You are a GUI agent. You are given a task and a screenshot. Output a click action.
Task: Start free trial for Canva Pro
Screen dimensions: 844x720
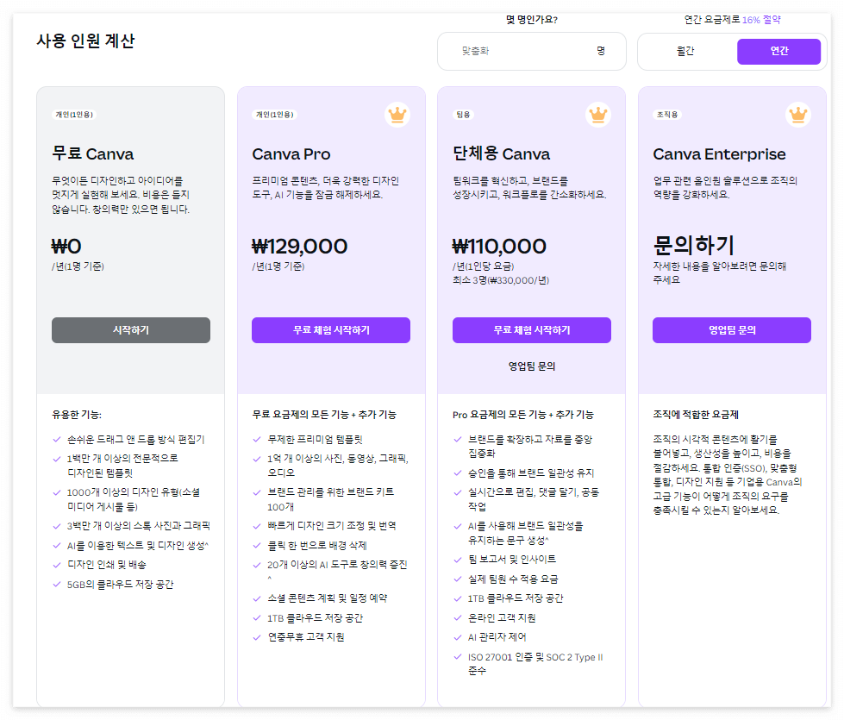(330, 329)
